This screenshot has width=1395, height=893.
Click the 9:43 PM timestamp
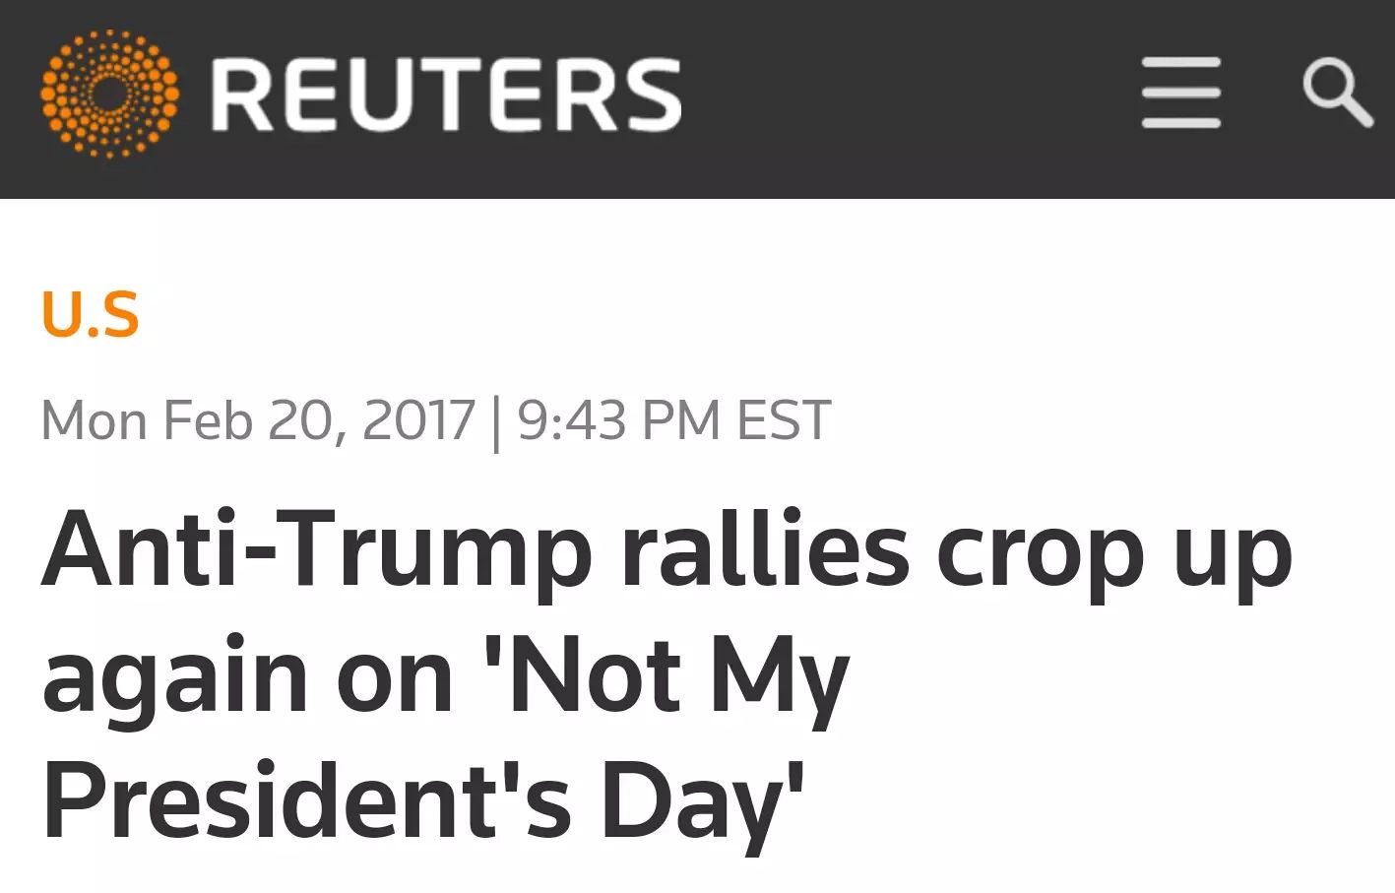coord(619,420)
